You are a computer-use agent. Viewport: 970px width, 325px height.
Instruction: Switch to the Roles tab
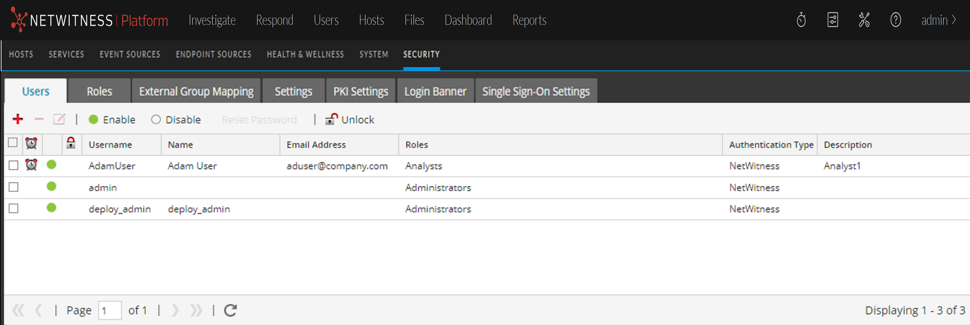click(x=99, y=91)
